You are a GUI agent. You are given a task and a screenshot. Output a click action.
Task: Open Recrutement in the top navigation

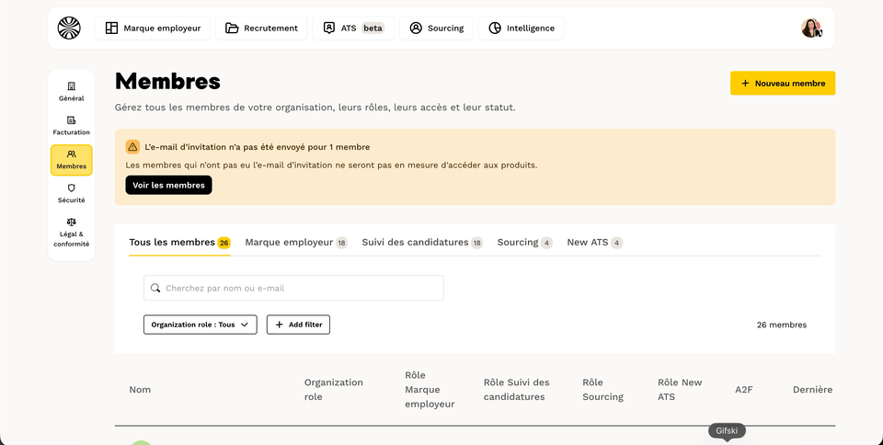[x=261, y=29]
